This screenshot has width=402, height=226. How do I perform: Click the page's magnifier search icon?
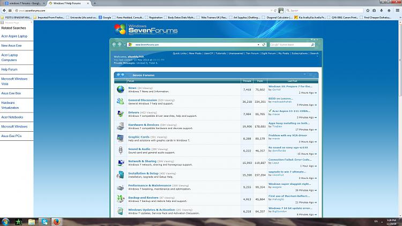[312, 45]
